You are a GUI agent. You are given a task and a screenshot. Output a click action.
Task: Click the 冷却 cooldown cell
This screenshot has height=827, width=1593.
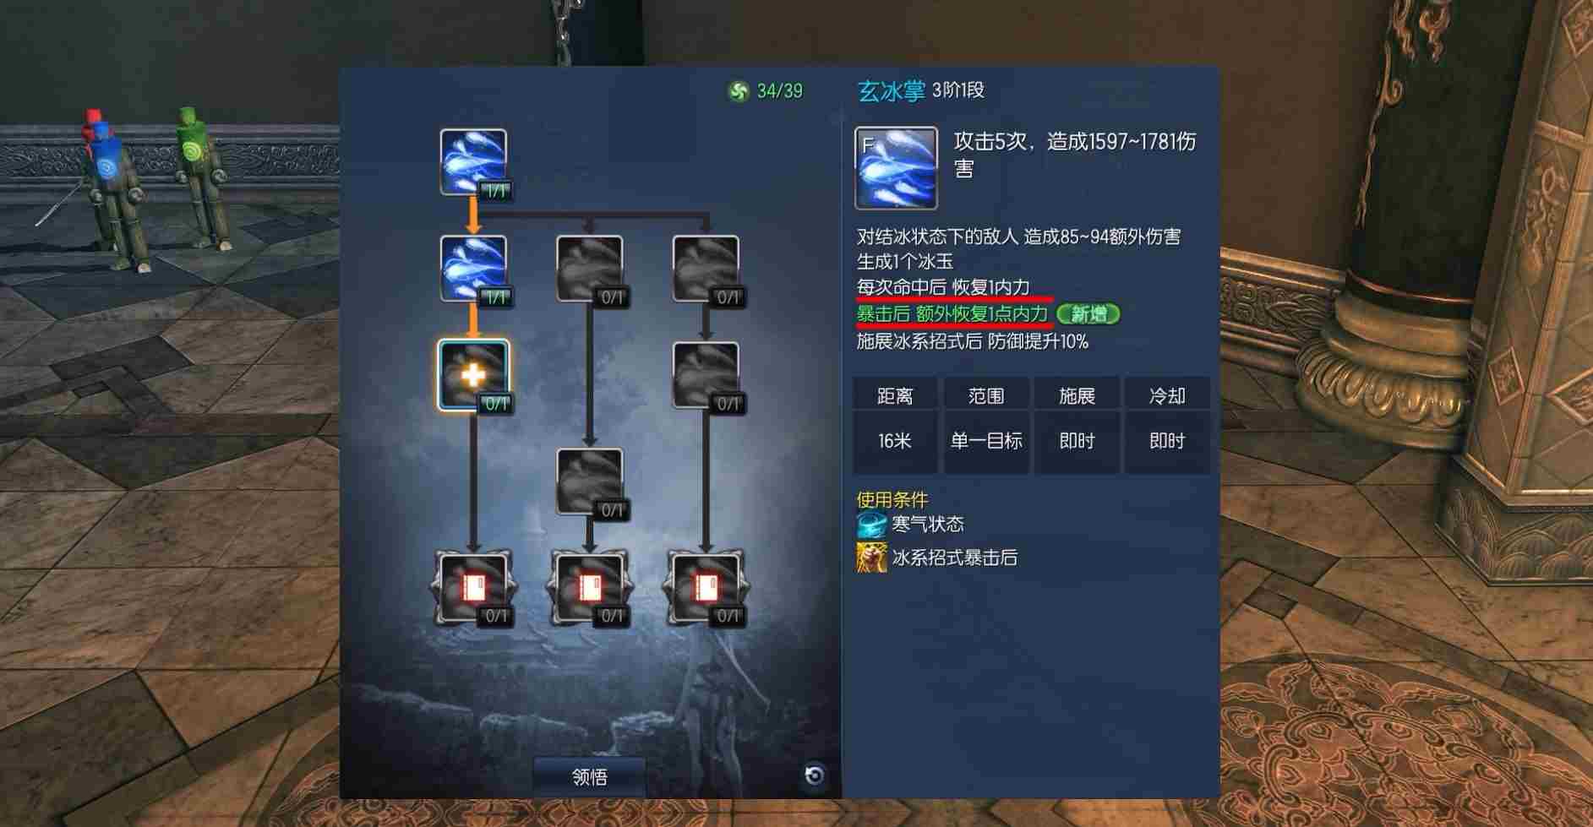pyautogui.click(x=1167, y=425)
